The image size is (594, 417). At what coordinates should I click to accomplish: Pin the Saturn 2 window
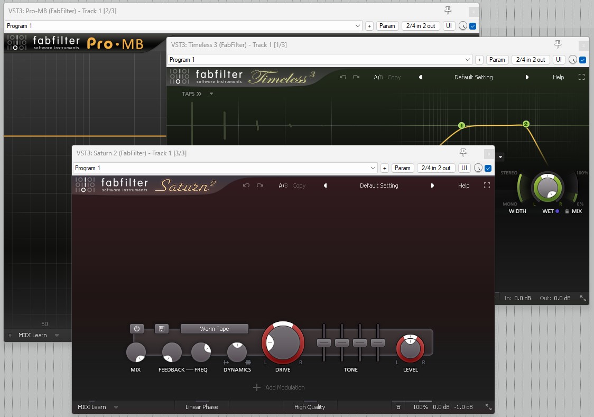(x=463, y=153)
